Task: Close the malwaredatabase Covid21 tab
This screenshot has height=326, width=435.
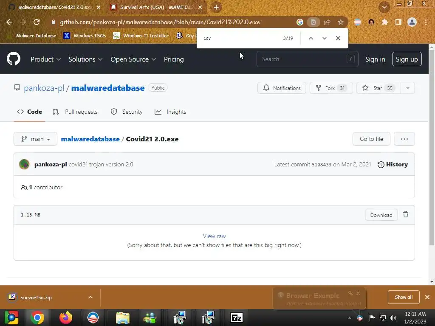Action: pos(99,7)
